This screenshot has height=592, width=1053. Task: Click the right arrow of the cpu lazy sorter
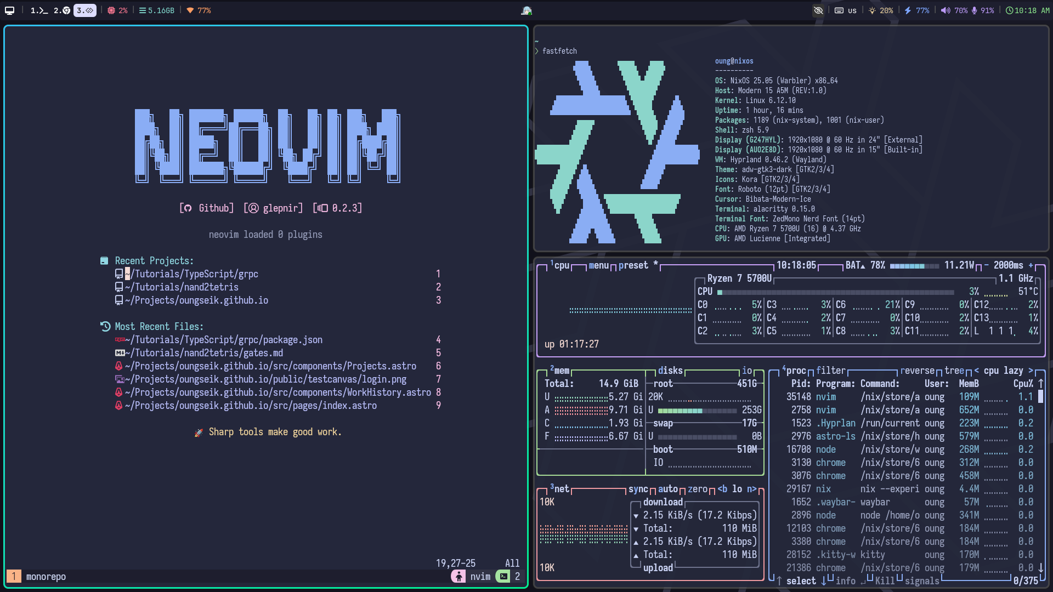pos(1031,371)
